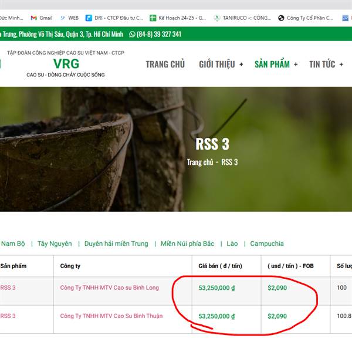Viewport: 352px width, 352px height.
Task: Click Sản phẩm column header
Action: 13,266
